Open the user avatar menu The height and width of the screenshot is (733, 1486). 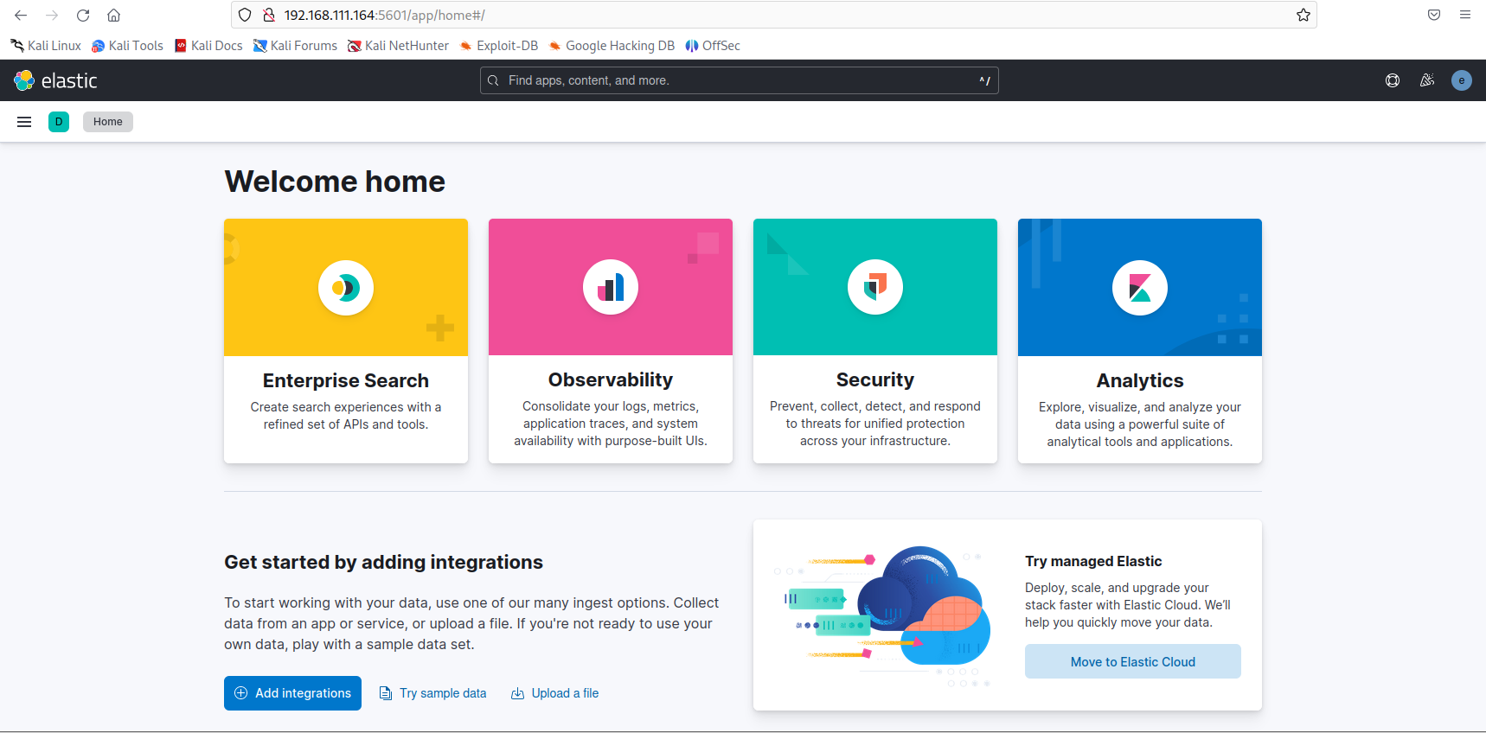1462,80
